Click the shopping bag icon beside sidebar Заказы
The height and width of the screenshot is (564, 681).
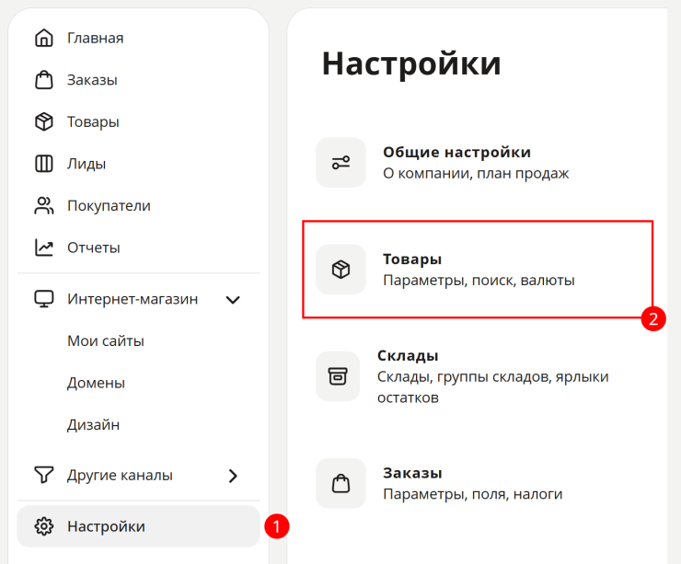(x=44, y=80)
